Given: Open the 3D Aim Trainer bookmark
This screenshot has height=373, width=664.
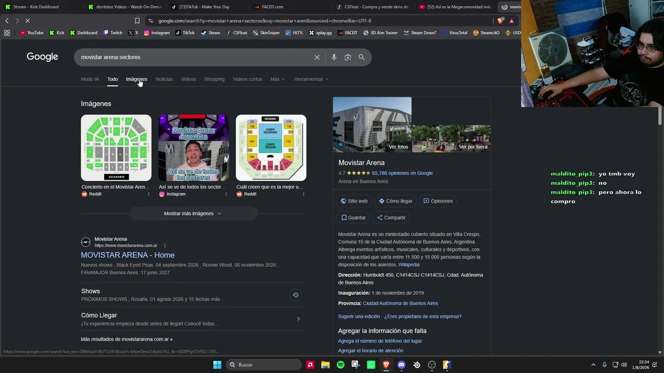Looking at the screenshot, I should pos(380,33).
